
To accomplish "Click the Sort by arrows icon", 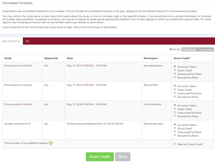I will point(171,49).
